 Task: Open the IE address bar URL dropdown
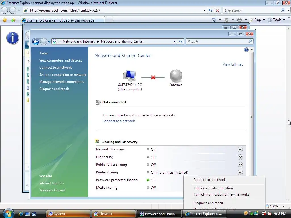[204, 11]
